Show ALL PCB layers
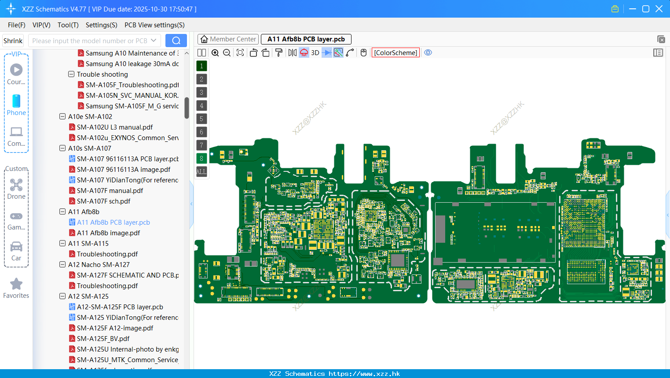Image resolution: width=670 pixels, height=378 pixels. tap(201, 171)
